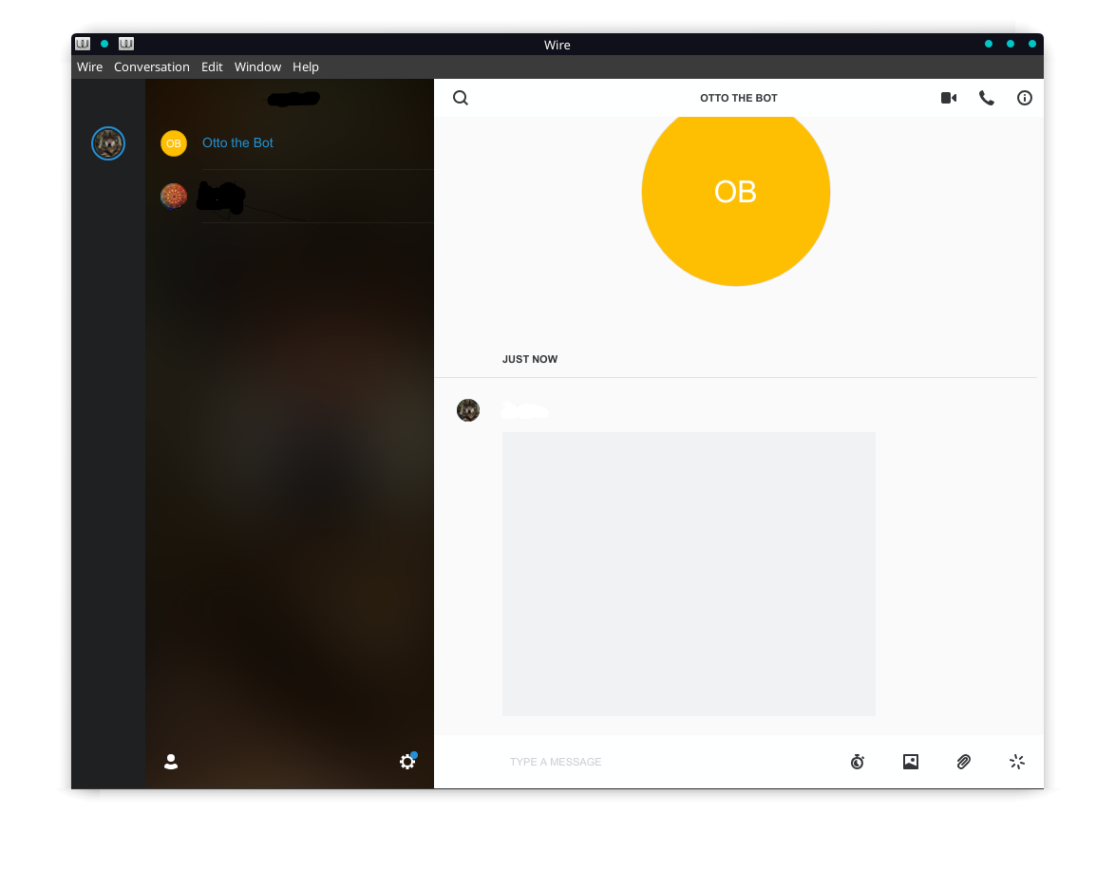Open the Conversation menu

pos(151,66)
